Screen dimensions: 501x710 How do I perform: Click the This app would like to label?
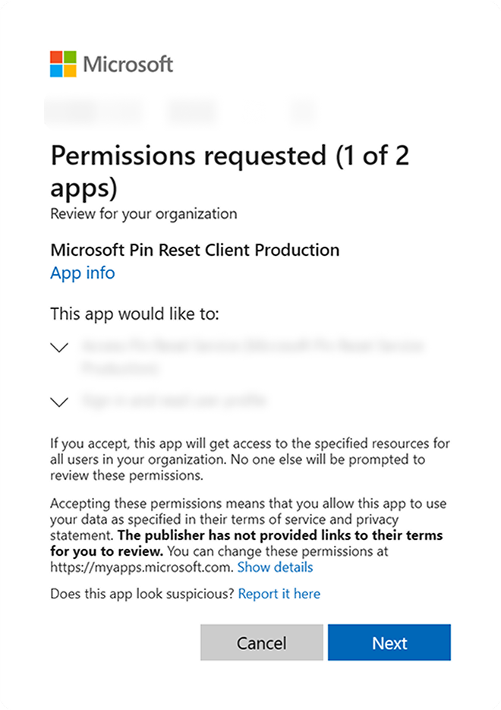tap(134, 314)
